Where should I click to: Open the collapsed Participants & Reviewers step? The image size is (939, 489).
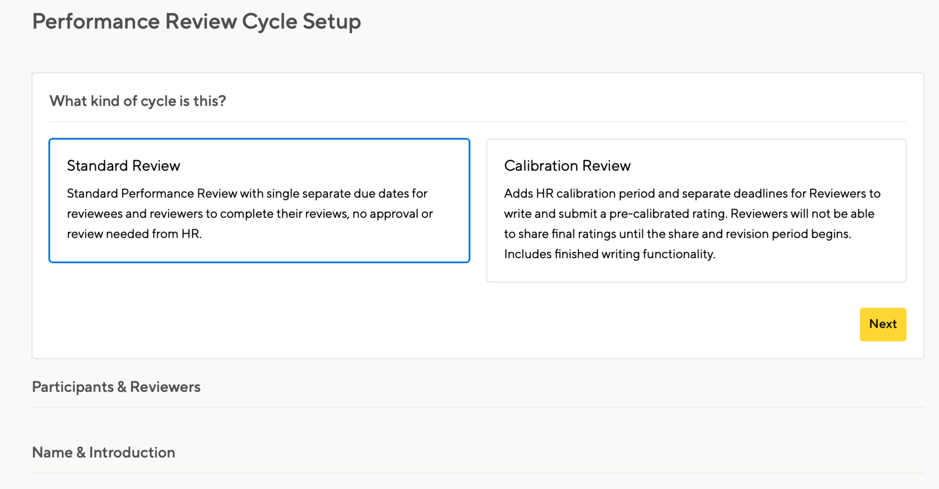[116, 387]
